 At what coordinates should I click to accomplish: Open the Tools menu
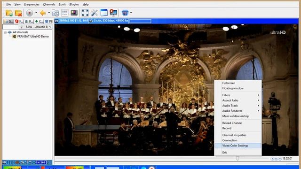click(62, 4)
